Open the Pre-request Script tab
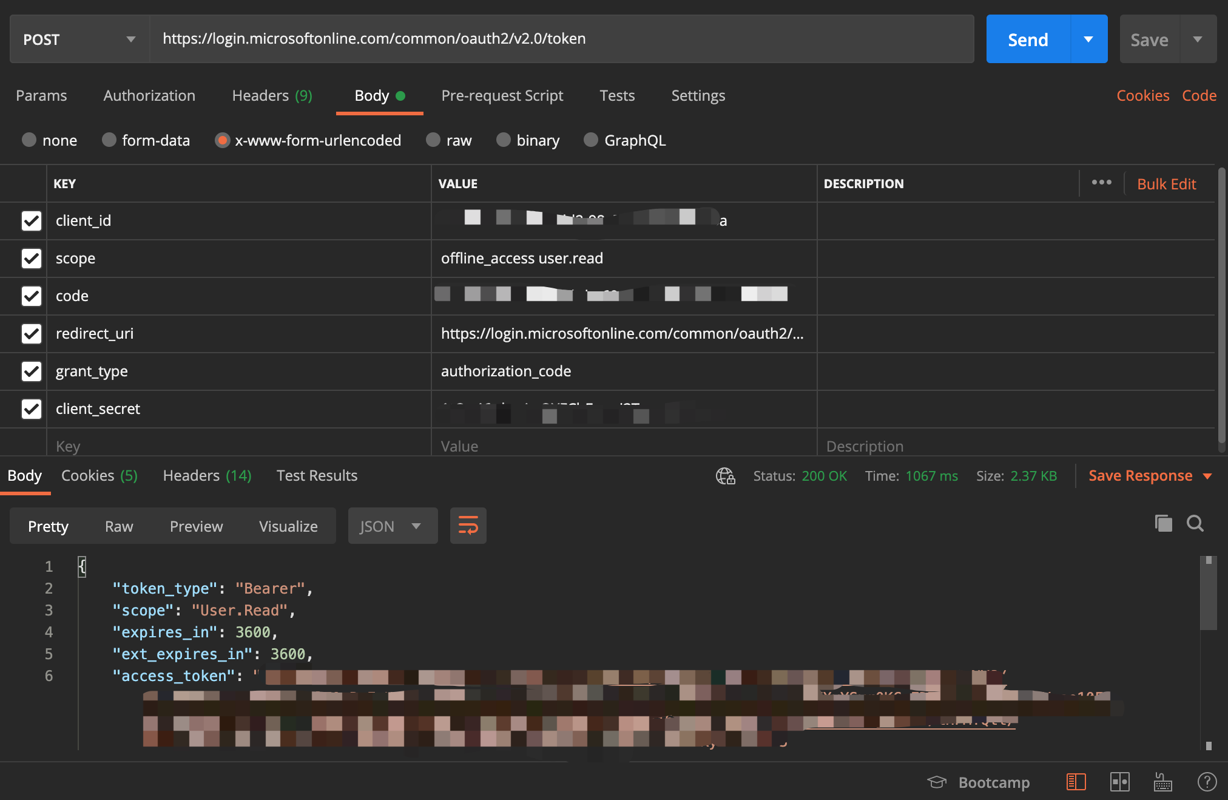 click(x=502, y=95)
